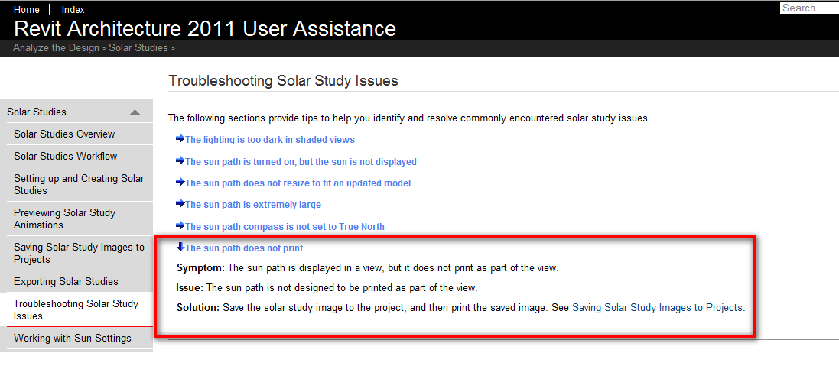Open 'Saving Solar Study Images to Projects' inline link

(x=657, y=308)
